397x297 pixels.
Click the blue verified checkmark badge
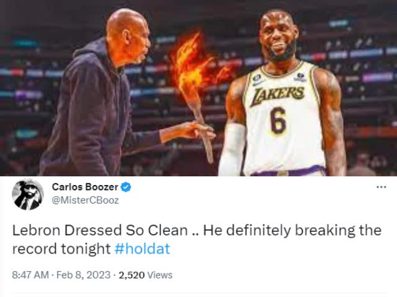[x=126, y=187]
